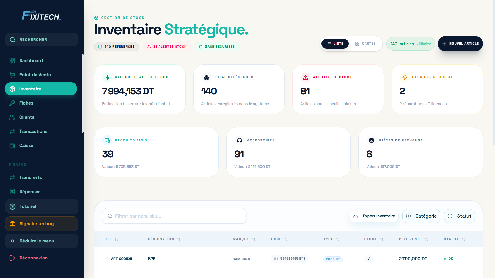
Task: Click the Nouvel Article button
Action: tap(460, 44)
